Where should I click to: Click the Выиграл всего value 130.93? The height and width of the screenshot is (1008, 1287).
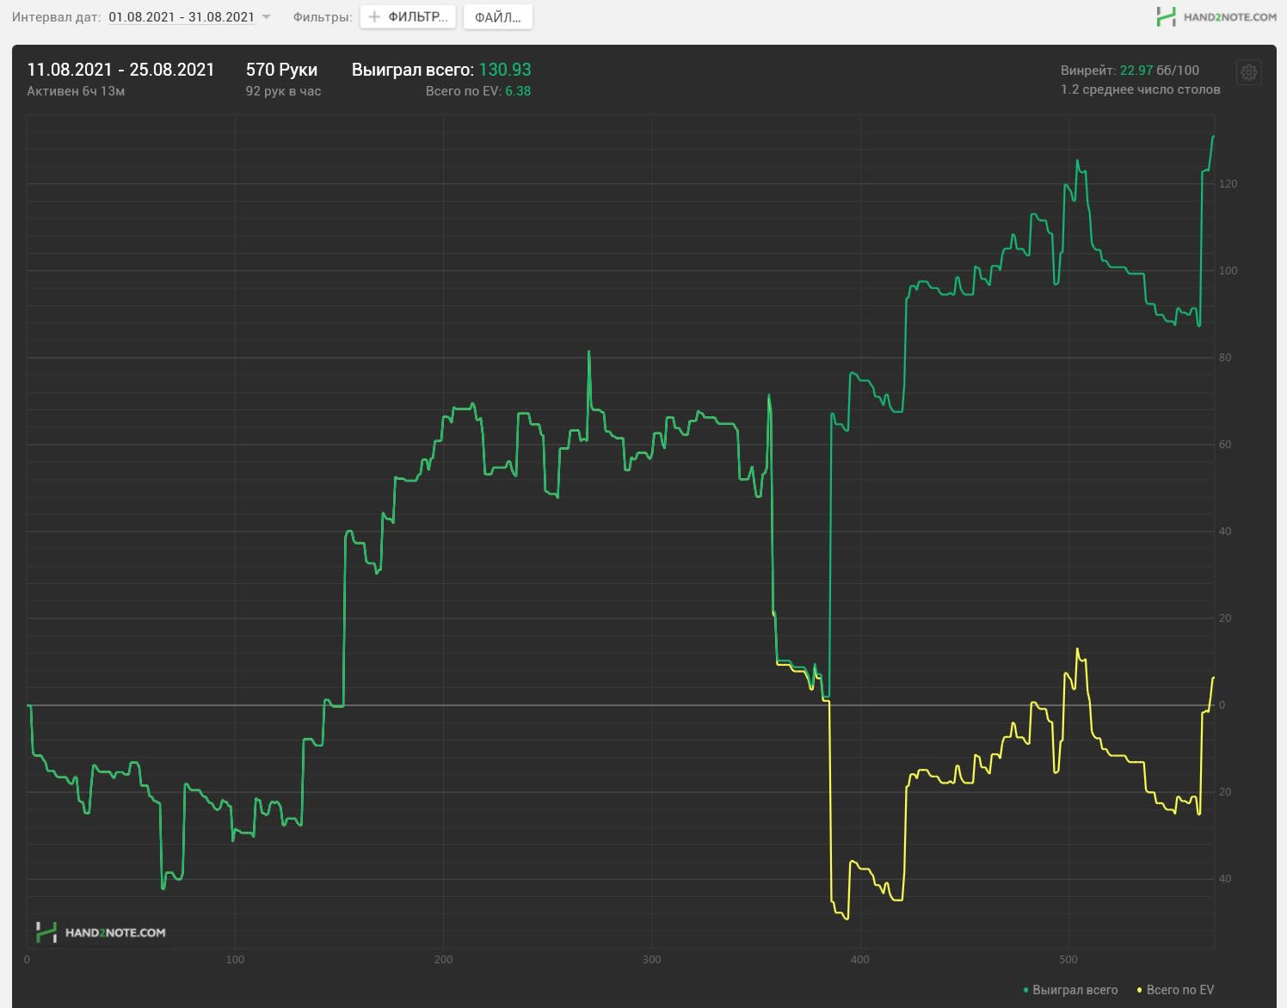[x=504, y=70]
